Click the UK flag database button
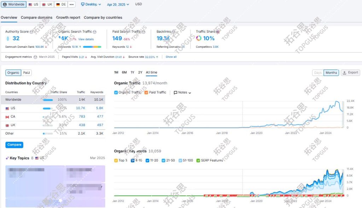Screen dimensions: 362x208 pyautogui.click(x=47, y=5)
